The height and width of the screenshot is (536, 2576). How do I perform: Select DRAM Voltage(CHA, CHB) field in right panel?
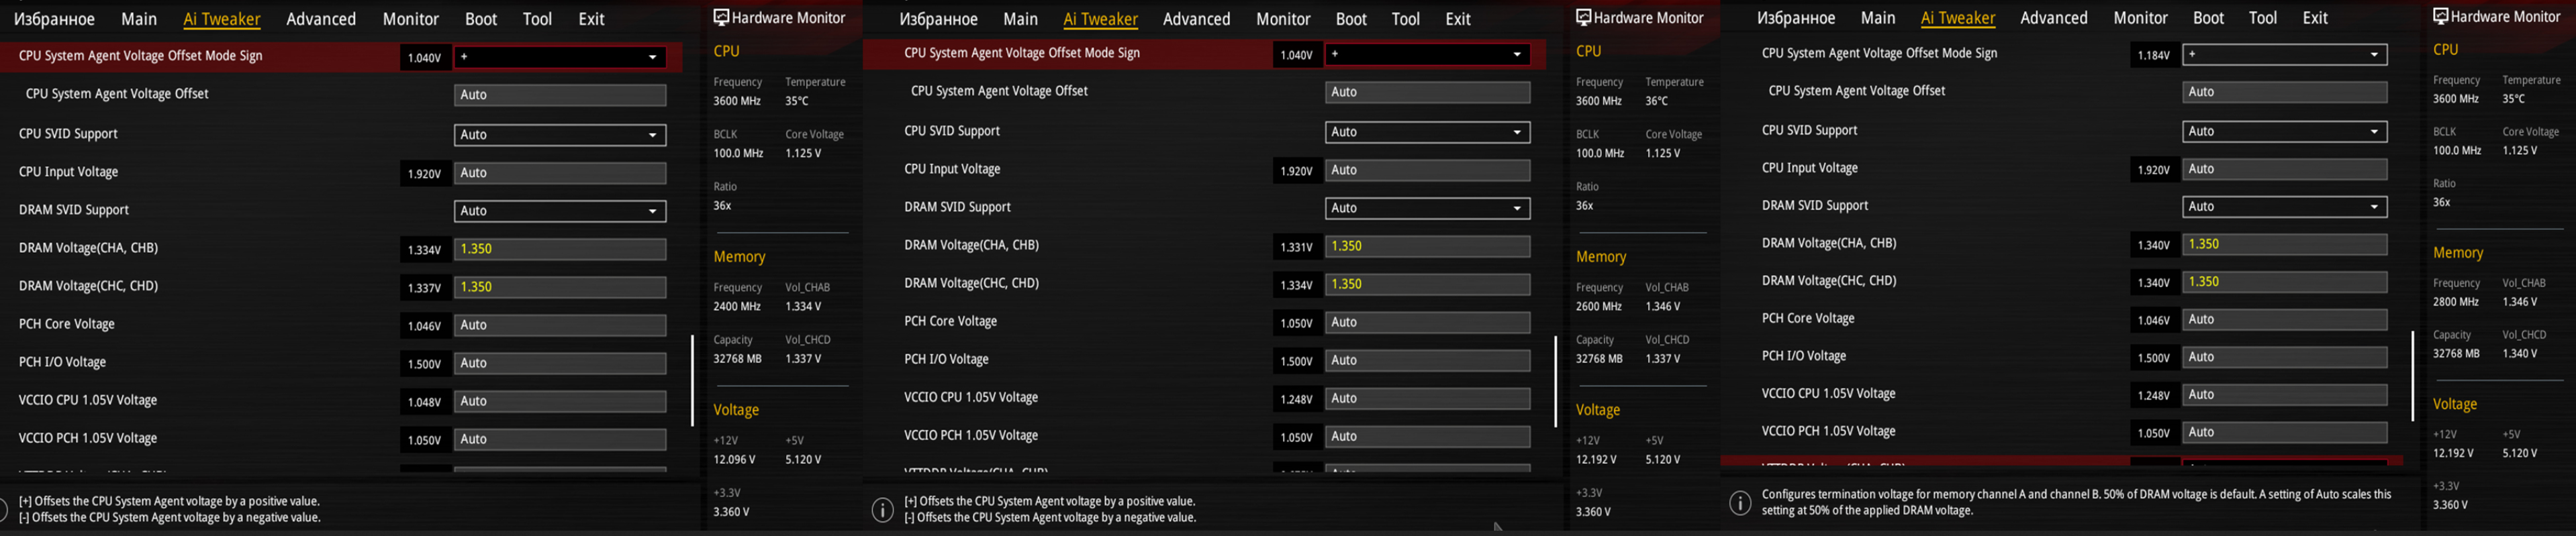click(x=2284, y=244)
